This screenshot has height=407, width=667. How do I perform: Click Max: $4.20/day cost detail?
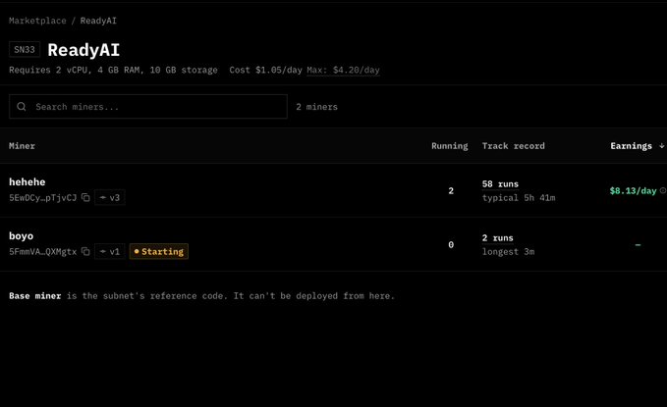(x=343, y=70)
